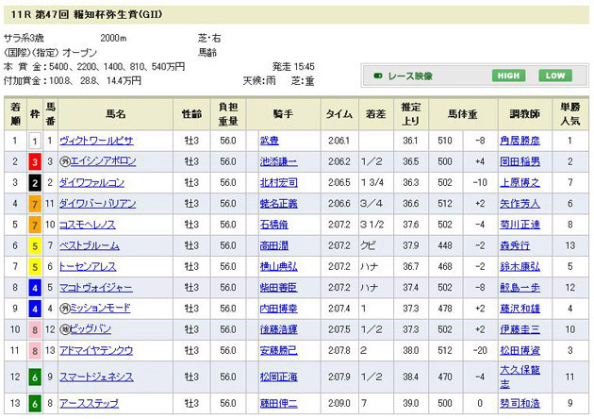The image size is (594, 419).
Task: Click the circled 外 mark beside ミッションモード
Action: tap(64, 308)
